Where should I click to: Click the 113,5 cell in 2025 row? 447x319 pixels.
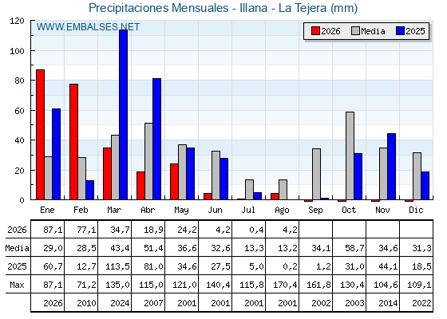pos(115,266)
